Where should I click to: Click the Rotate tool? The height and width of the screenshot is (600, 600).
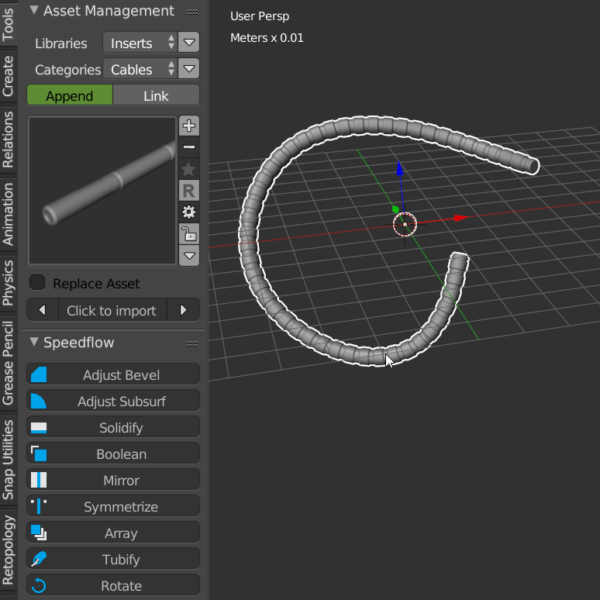pos(113,585)
